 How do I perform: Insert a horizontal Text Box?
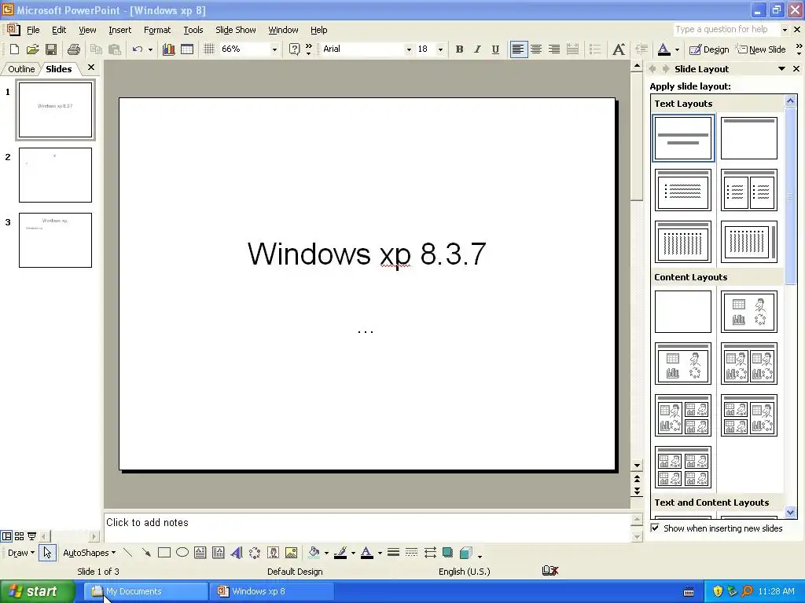(x=200, y=552)
